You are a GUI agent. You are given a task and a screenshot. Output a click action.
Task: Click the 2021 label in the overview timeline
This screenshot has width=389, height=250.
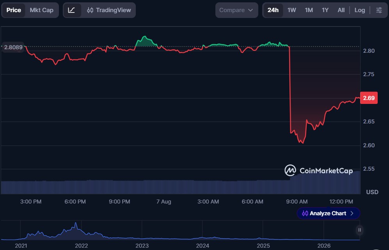tap(21, 246)
